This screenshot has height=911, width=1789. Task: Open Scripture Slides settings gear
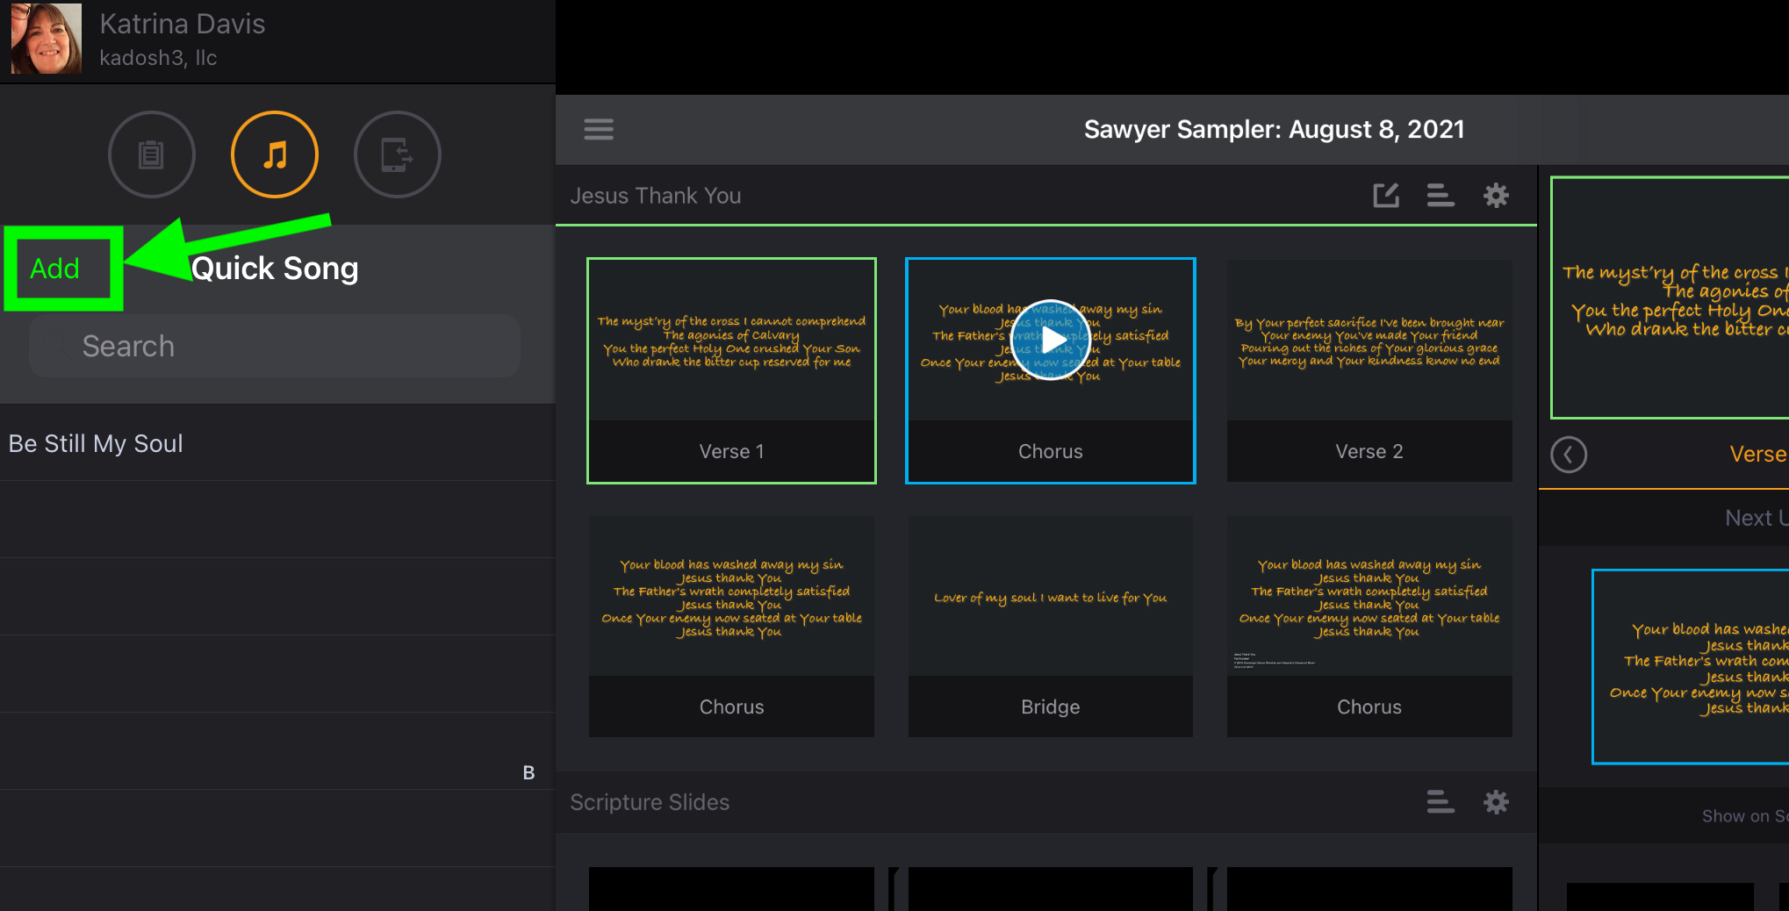(1496, 801)
